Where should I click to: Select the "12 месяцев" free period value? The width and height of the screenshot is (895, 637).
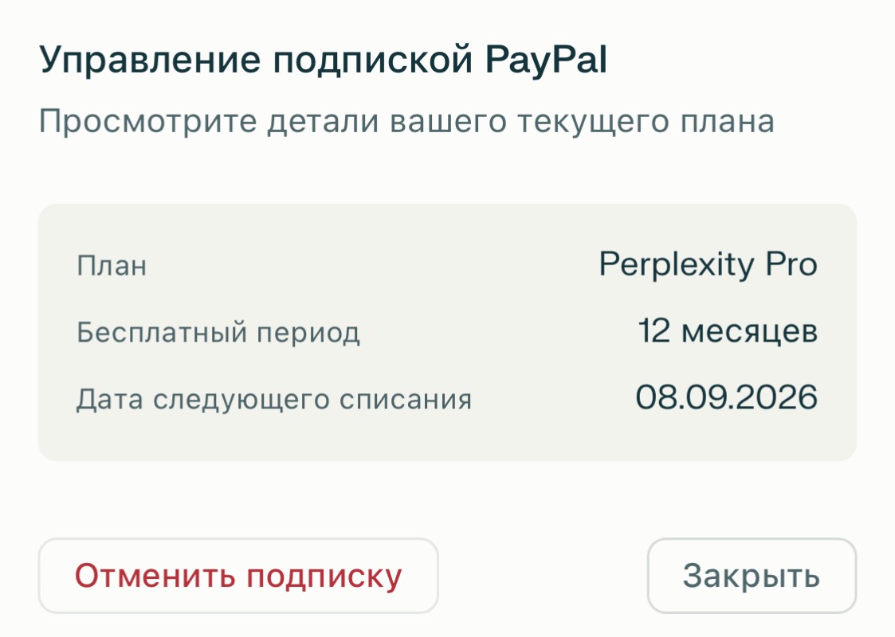click(x=728, y=331)
